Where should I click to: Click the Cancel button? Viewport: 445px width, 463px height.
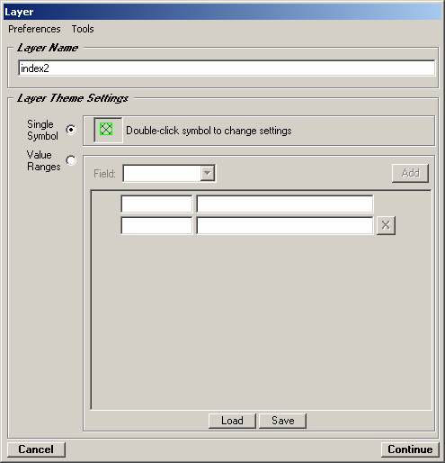tap(36, 449)
